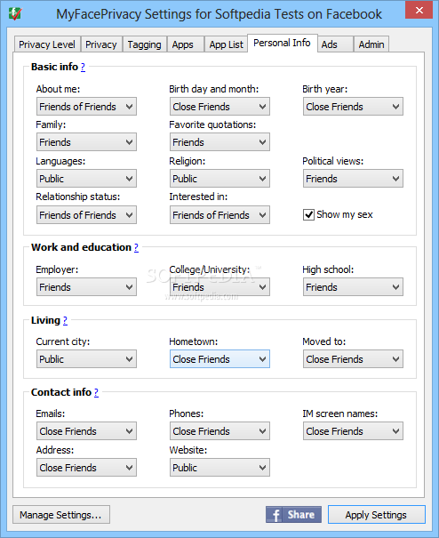This screenshot has height=538, width=439.
Task: Open the IM screen names dropdown
Action: pyautogui.click(x=353, y=431)
